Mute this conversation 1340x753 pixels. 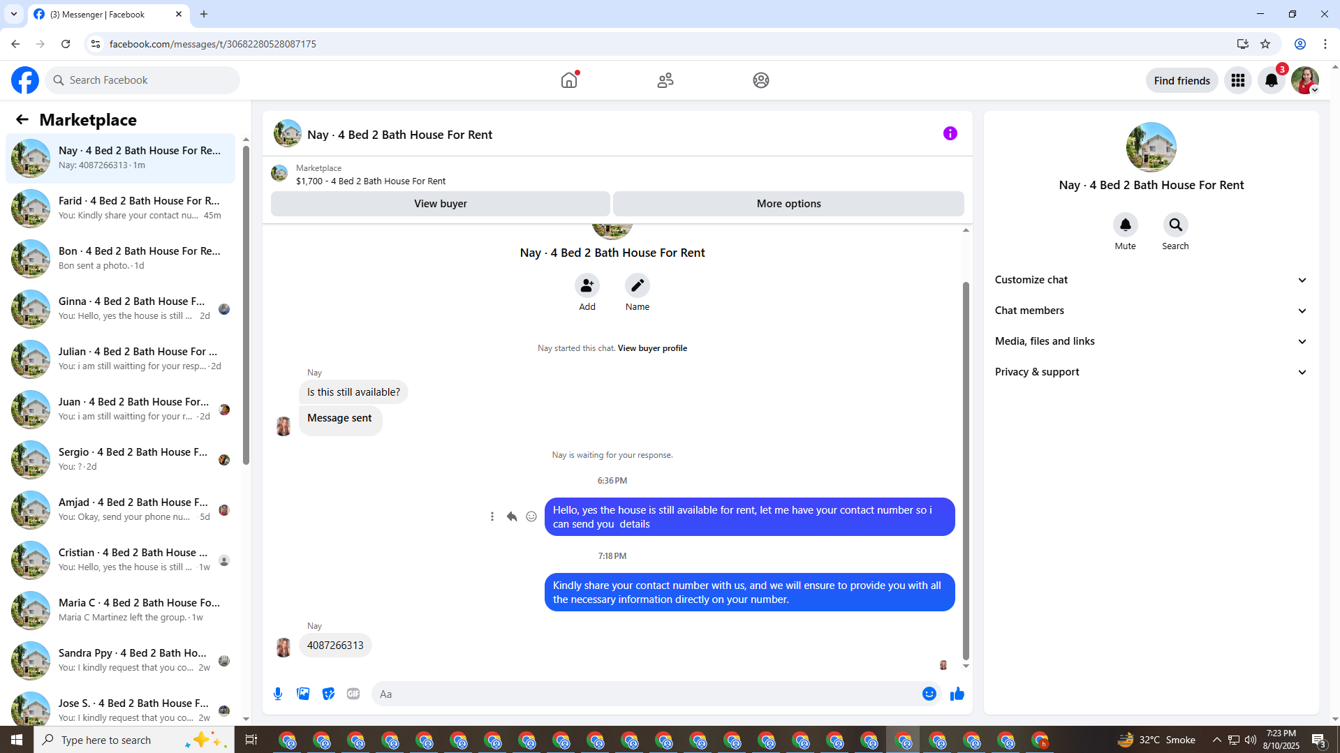click(x=1126, y=225)
